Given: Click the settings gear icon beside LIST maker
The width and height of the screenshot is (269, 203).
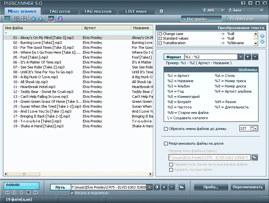Looking at the screenshot, I should 161,10.
